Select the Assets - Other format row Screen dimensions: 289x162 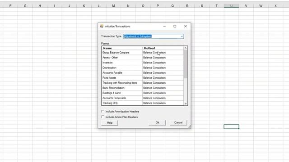pos(143,58)
